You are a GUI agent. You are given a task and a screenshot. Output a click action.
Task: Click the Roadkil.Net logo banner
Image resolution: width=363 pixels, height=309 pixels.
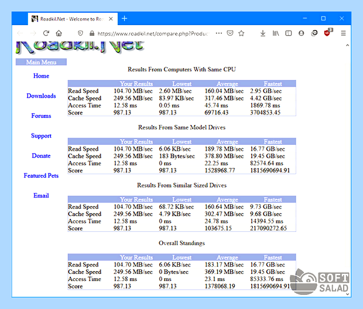pos(80,47)
